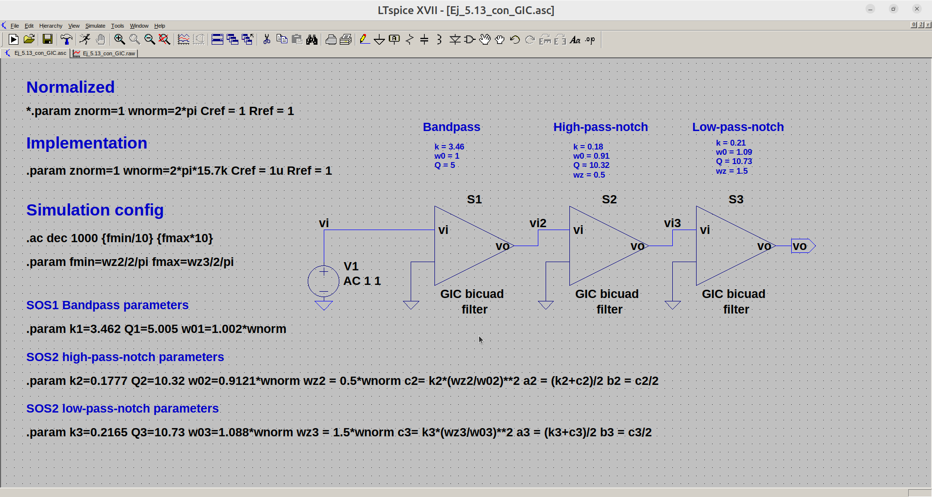Screen dimensions: 932x497
Task: Select the V1 voltage source symbol
Action: 323,281
